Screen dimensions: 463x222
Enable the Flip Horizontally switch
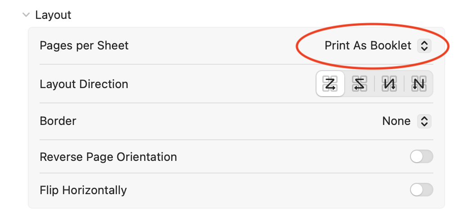(x=421, y=190)
